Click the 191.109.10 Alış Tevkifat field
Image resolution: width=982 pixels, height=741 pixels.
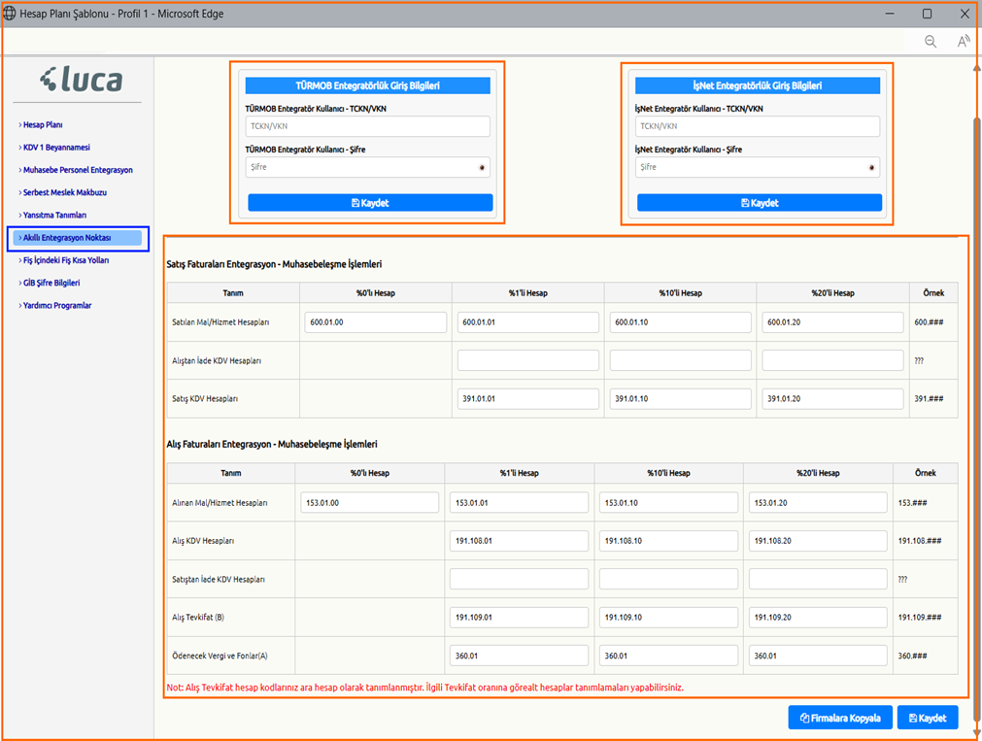(x=668, y=617)
